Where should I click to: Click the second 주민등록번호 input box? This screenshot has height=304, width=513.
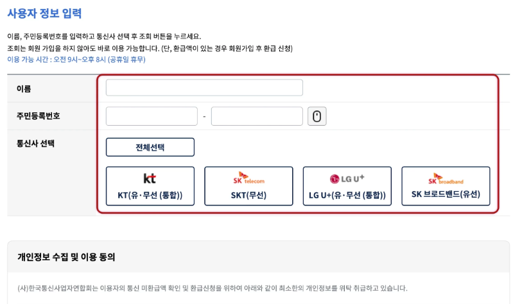tap(257, 116)
